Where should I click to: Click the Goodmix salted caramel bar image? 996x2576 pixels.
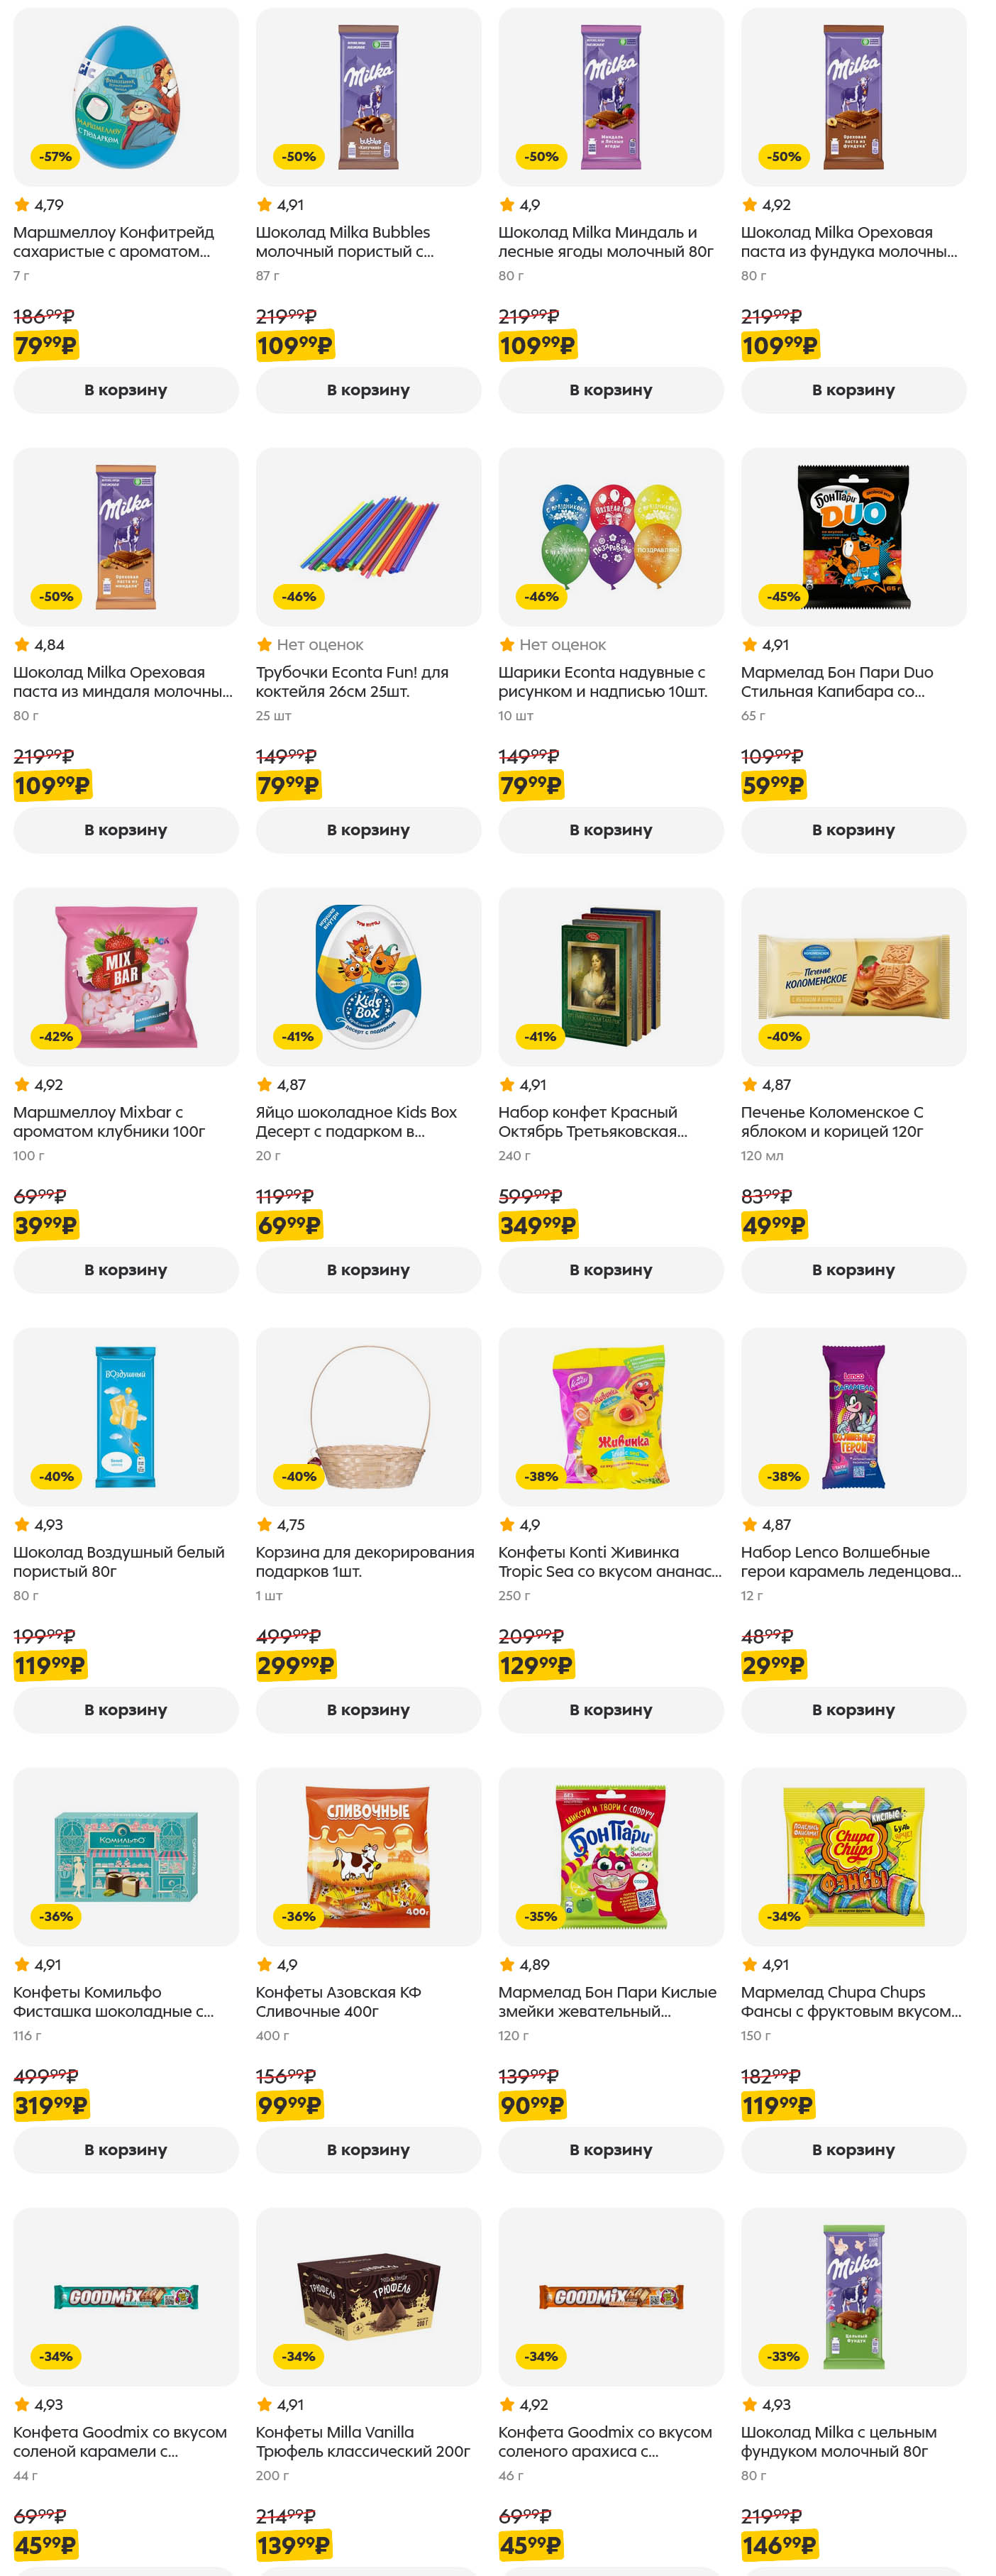126,2296
